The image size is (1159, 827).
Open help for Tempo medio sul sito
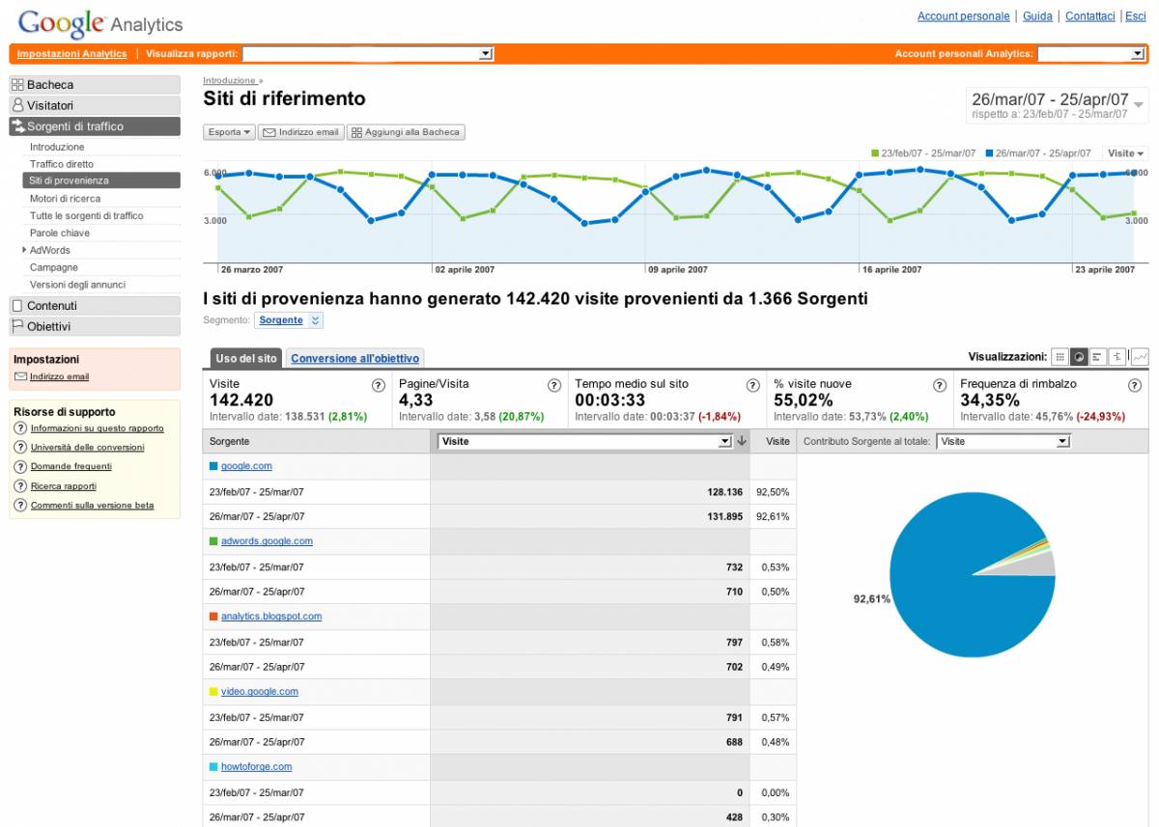click(753, 385)
